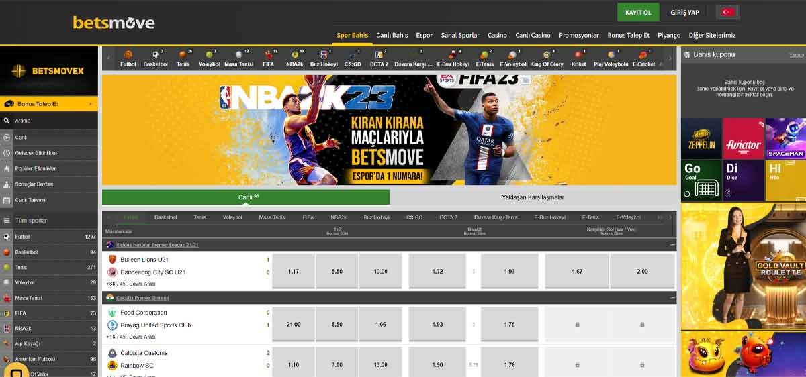Open Canlı Takvimi in the sidebar
The image size is (806, 377).
point(49,200)
